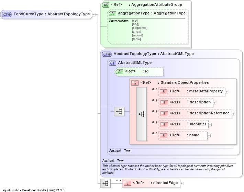This screenshot has width=244, height=192.
Task: Click the A icon of aggregationType attribute
Action: coord(112,14)
